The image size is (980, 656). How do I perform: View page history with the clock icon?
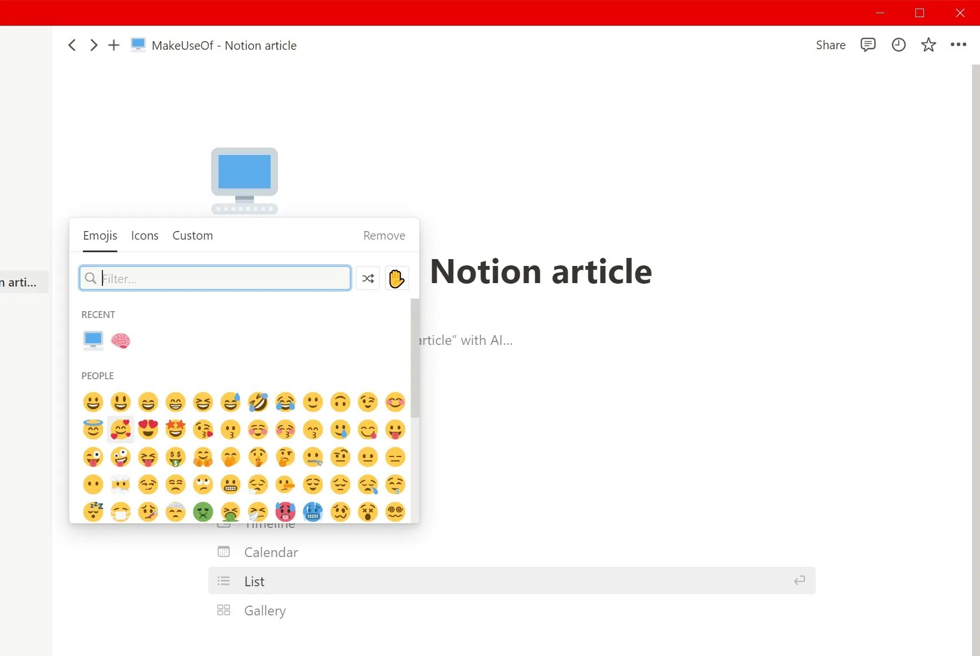(899, 45)
